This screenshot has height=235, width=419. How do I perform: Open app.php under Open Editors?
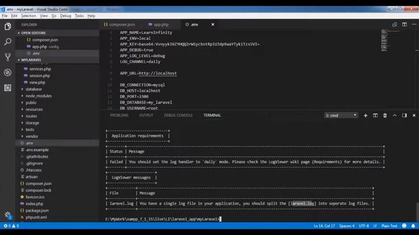click(39, 46)
